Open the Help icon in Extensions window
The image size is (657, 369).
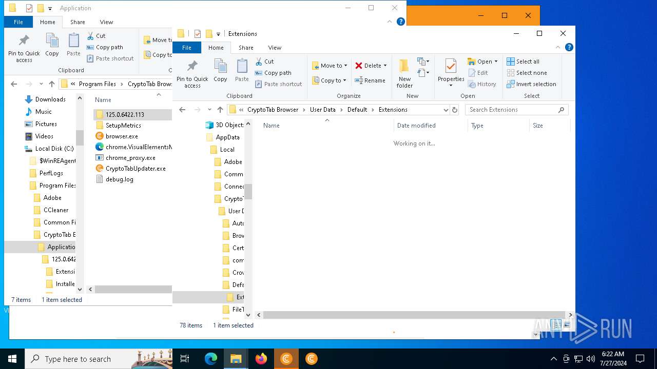coord(569,47)
